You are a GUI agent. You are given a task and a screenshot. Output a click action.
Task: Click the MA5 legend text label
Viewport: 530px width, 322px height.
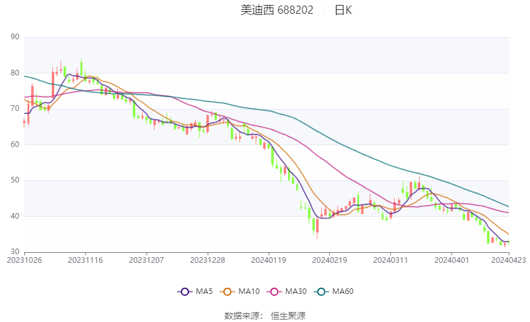(x=204, y=291)
